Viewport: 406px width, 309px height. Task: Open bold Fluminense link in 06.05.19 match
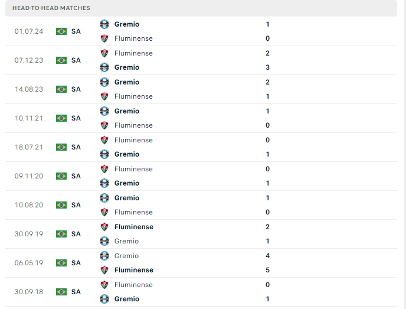[134, 270]
